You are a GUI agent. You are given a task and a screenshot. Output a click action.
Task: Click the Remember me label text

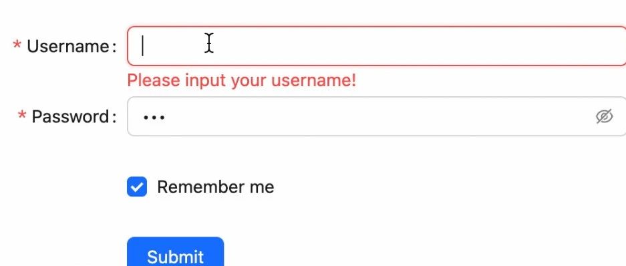click(x=216, y=187)
